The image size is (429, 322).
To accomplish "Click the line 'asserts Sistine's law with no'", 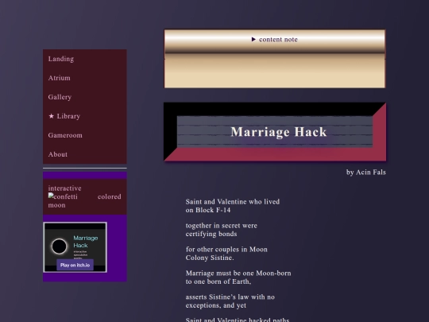I will coord(230,297).
